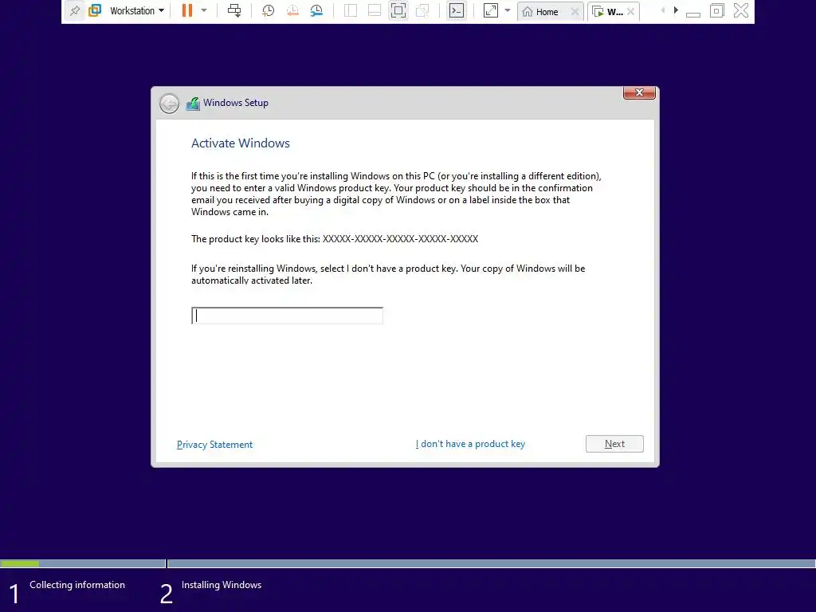Expand the stretch options dropdown arrow
816x612 pixels.
(x=508, y=10)
